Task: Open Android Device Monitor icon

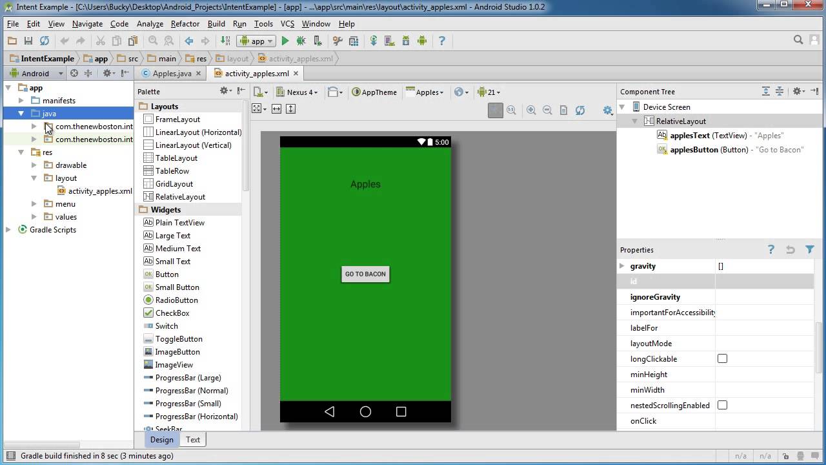Action: (x=422, y=41)
